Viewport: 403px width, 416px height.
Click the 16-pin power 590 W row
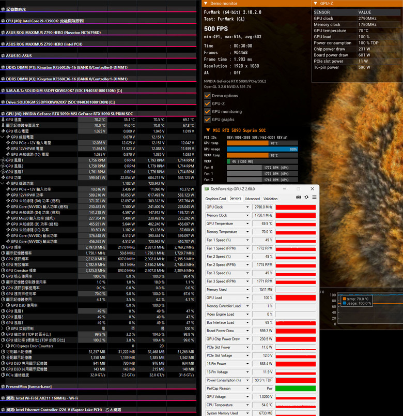(357, 67)
